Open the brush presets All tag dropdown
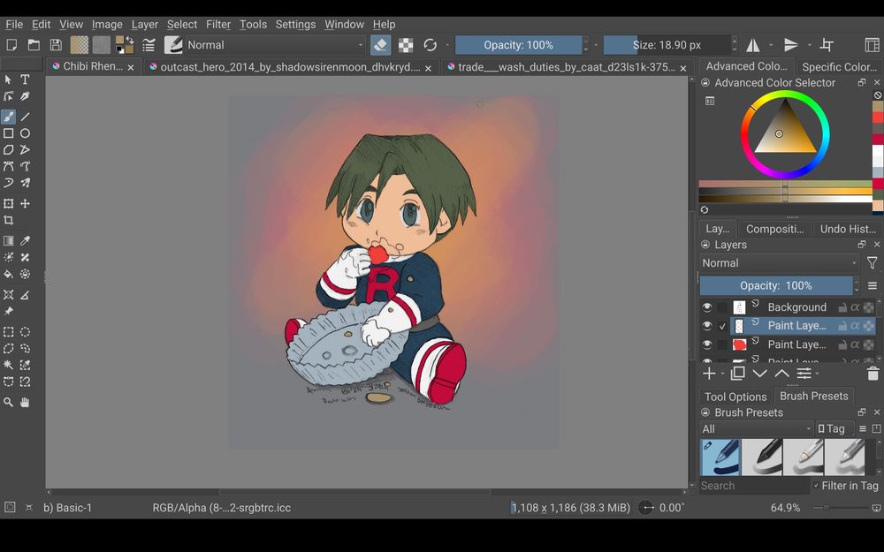 coord(757,428)
